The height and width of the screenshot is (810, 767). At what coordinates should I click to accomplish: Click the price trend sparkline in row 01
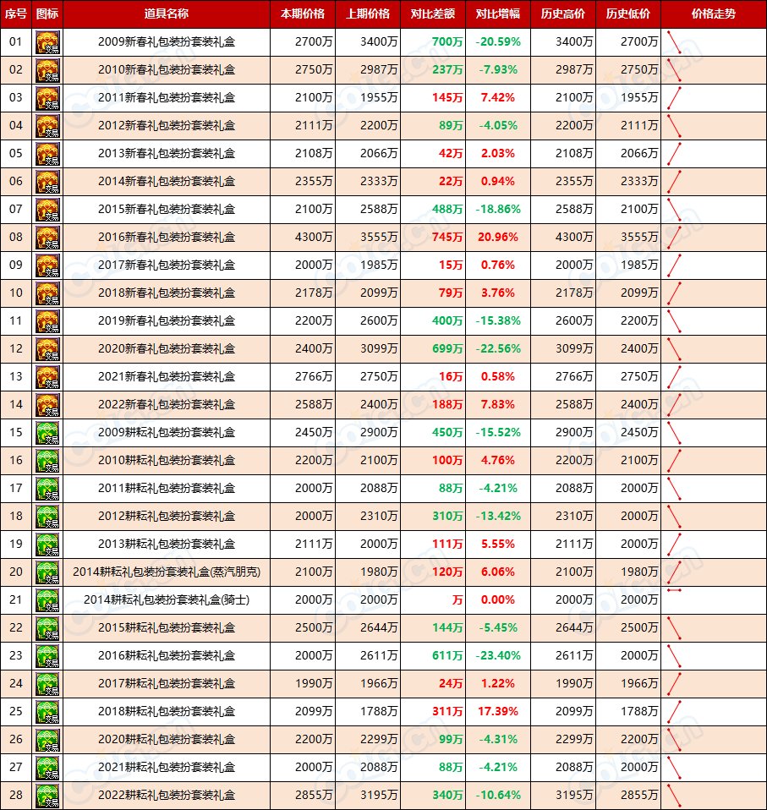[673, 42]
